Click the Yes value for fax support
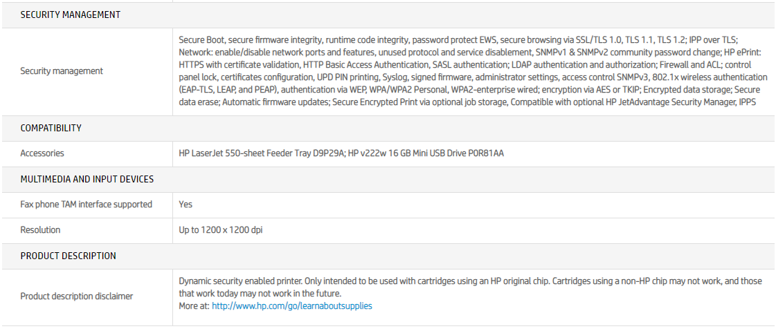This screenshot has width=776, height=331. click(186, 204)
